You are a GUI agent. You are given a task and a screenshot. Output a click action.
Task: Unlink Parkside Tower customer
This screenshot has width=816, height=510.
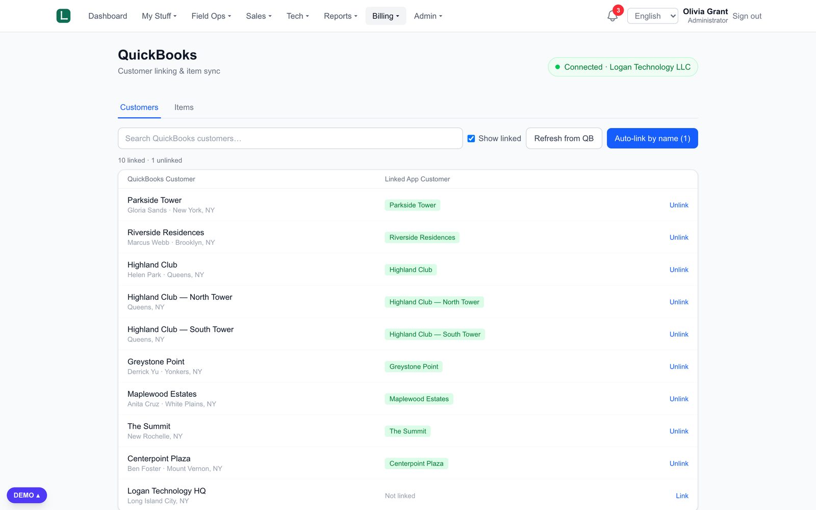679,205
